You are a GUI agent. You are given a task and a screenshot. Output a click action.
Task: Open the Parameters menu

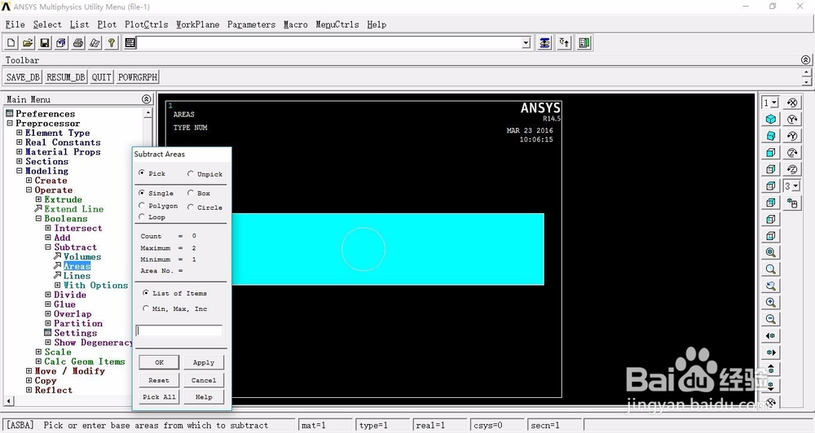(251, 24)
